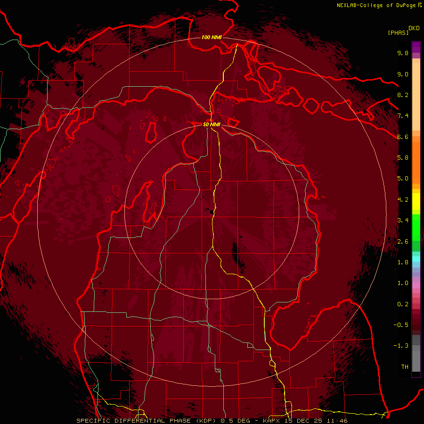Click the black radar site marker at the ring center
The image size is (424, 424).
(x=211, y=212)
